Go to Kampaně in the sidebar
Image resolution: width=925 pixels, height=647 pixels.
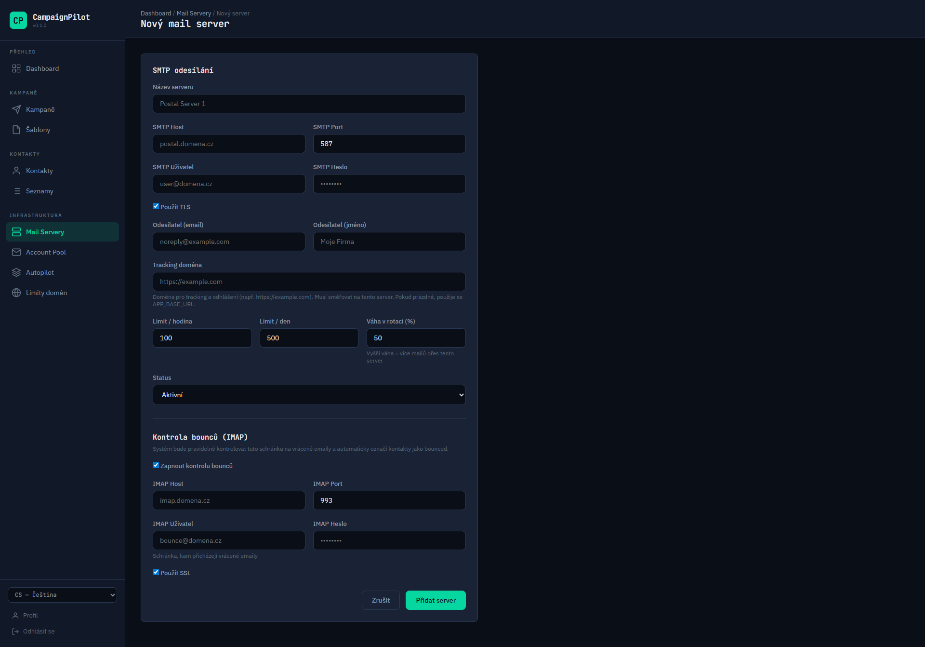tap(62, 109)
